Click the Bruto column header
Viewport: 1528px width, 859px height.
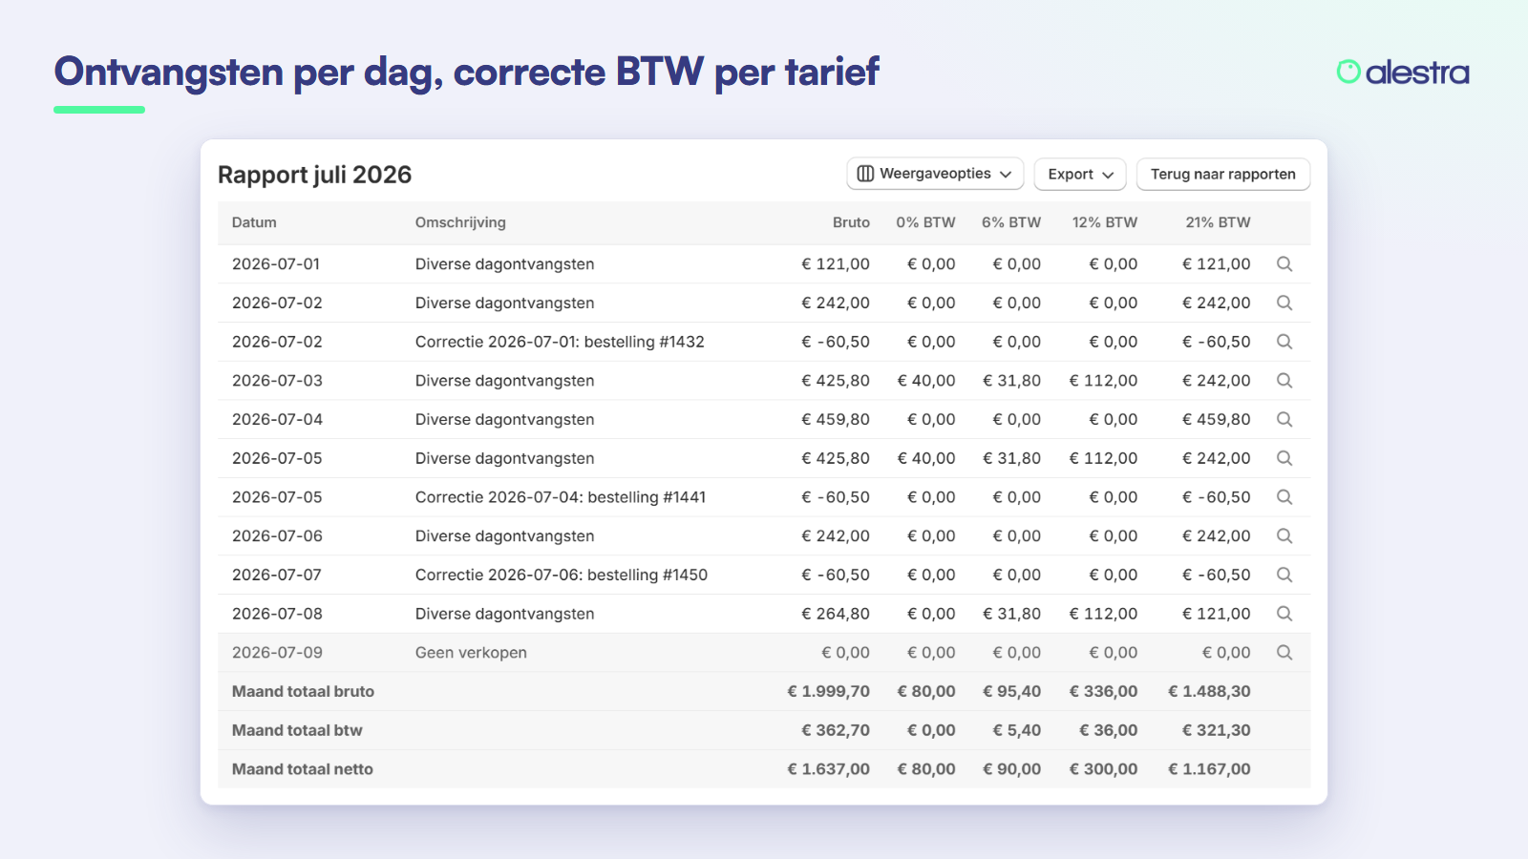pyautogui.click(x=851, y=222)
